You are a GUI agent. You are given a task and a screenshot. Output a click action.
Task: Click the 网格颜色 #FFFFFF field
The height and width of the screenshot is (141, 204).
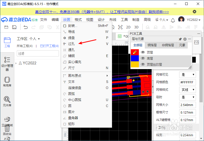coord(187,82)
